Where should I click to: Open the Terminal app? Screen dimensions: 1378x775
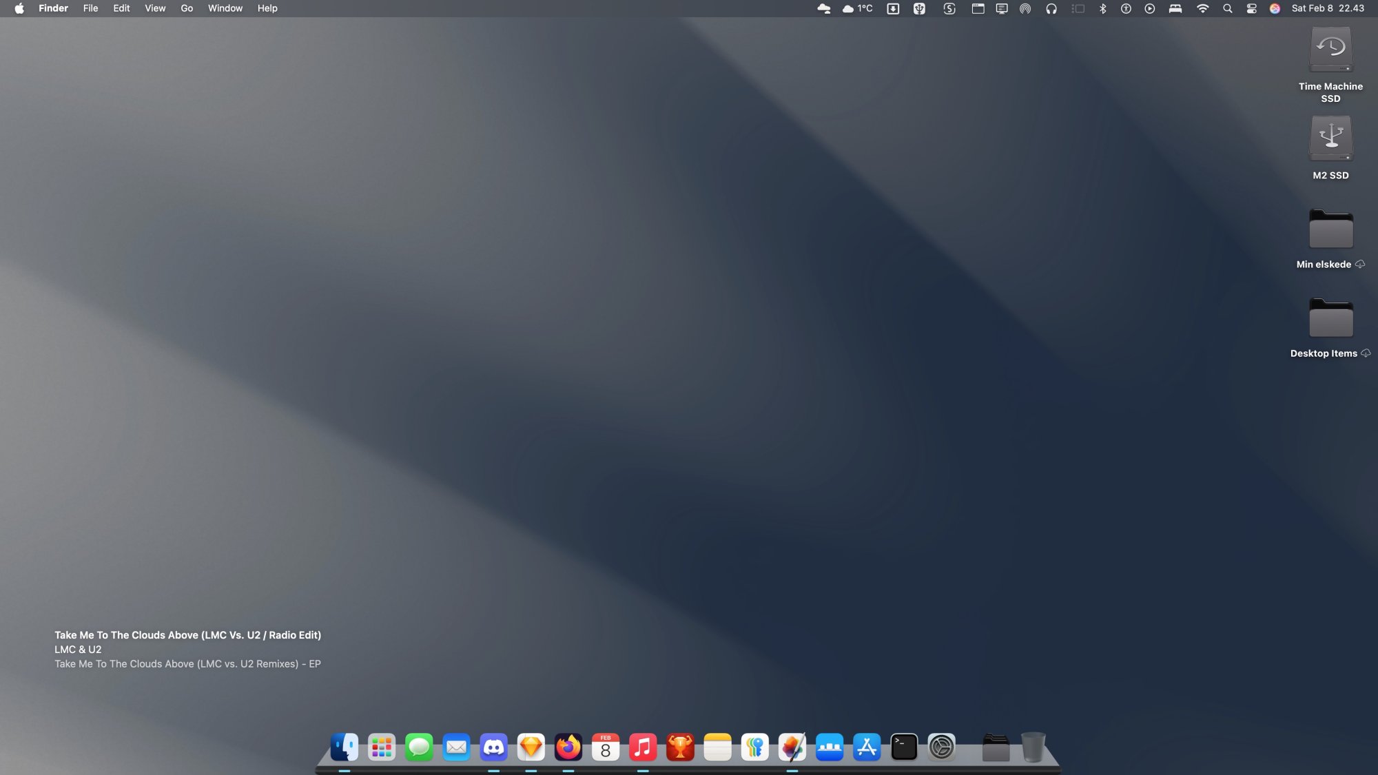click(904, 747)
